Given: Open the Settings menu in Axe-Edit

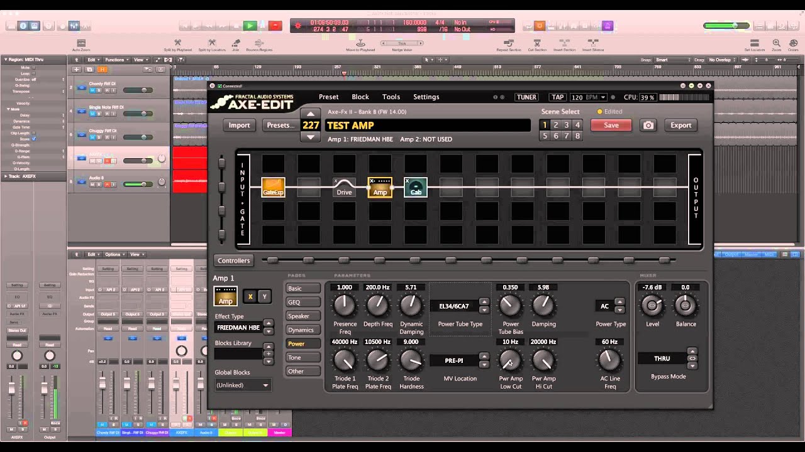Looking at the screenshot, I should pyautogui.click(x=426, y=97).
